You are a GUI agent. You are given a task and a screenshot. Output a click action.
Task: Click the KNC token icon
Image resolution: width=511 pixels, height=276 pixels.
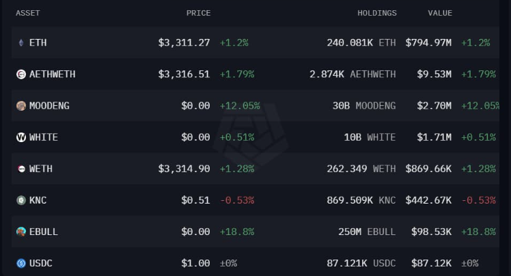pyautogui.click(x=21, y=200)
